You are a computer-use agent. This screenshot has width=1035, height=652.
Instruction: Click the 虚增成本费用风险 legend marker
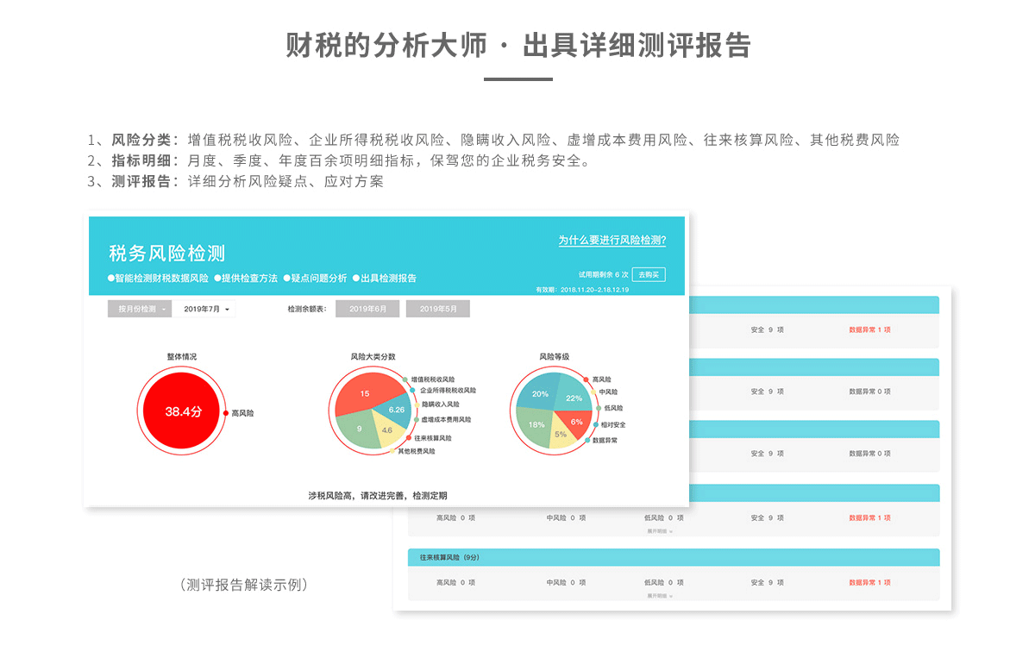coord(415,419)
